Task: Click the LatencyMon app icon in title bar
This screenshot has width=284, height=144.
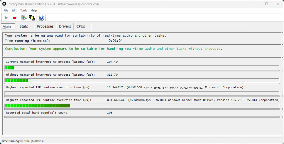Action: (x=4, y=4)
